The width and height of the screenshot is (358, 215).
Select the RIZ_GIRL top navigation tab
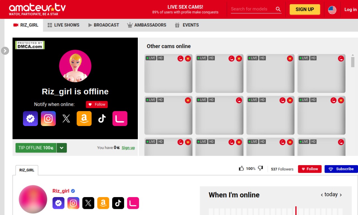coord(26,25)
